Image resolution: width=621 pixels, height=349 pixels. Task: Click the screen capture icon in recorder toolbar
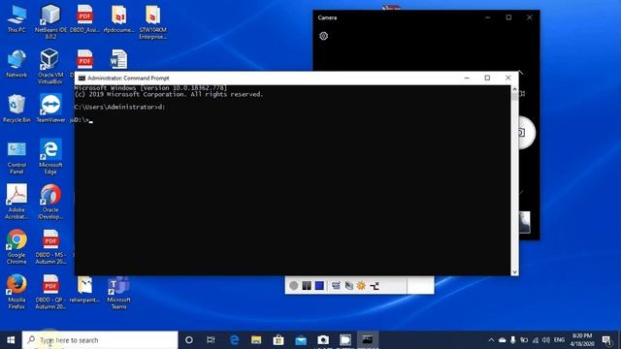pos(336,286)
